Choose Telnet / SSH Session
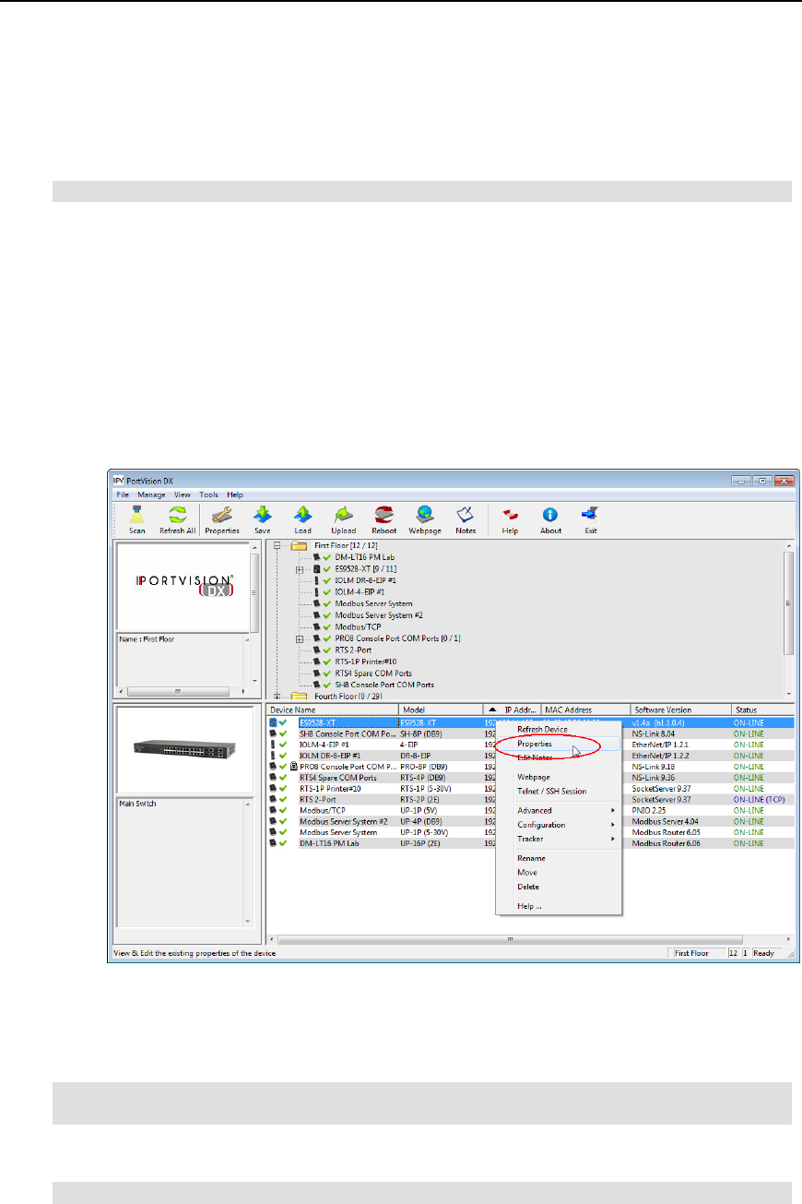802x1204 pixels. (x=559, y=792)
